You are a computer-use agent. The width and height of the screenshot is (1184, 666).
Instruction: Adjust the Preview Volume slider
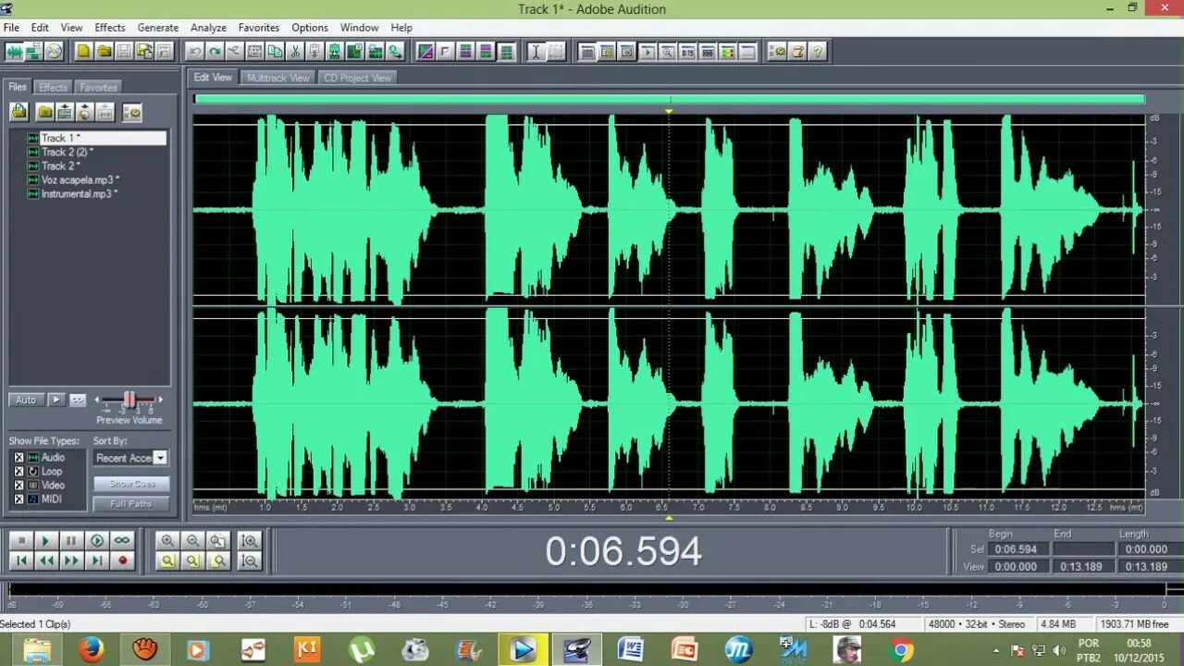(129, 400)
